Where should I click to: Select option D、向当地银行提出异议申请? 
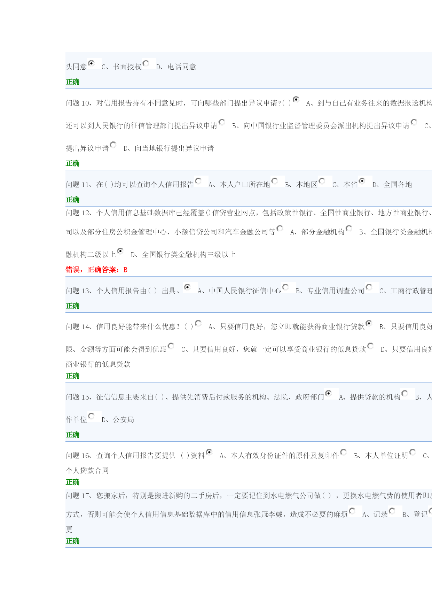(x=113, y=145)
